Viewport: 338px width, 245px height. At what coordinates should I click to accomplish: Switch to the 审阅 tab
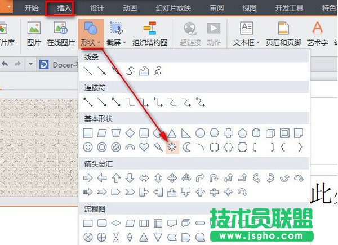(217, 8)
